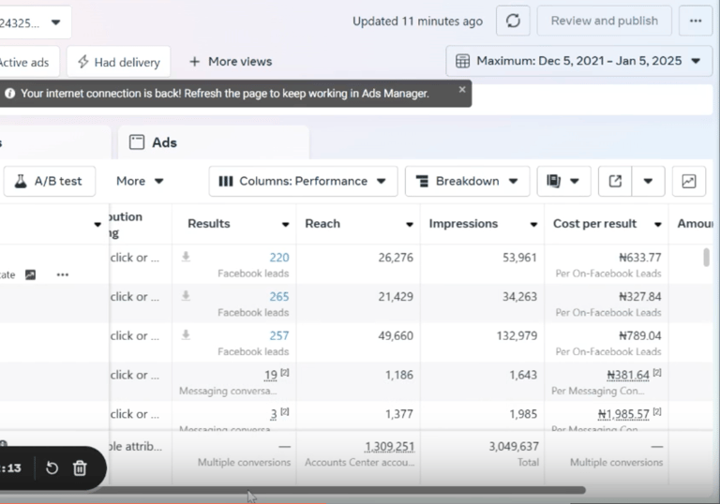Click the 19 messaging conversations result

pyautogui.click(x=271, y=375)
